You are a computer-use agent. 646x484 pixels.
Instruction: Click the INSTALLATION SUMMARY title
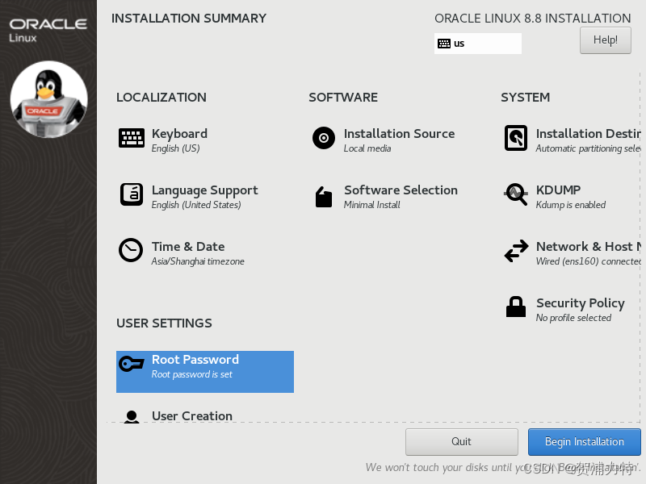pyautogui.click(x=189, y=19)
